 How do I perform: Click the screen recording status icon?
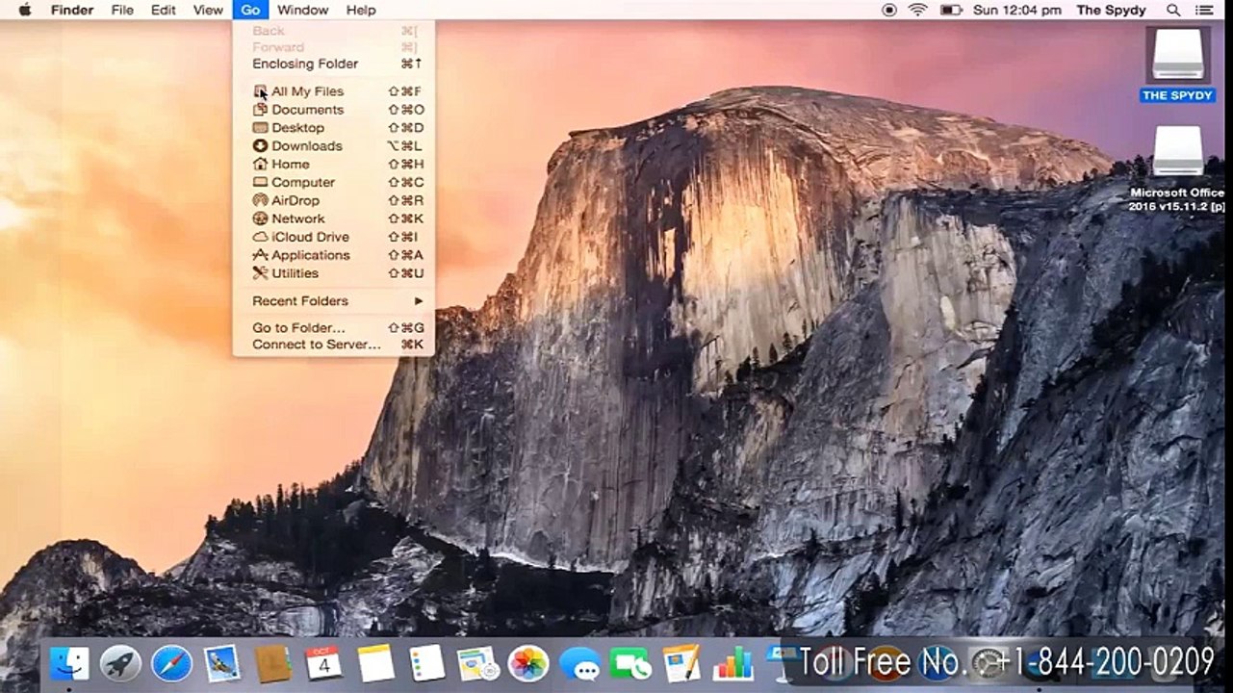point(889,10)
